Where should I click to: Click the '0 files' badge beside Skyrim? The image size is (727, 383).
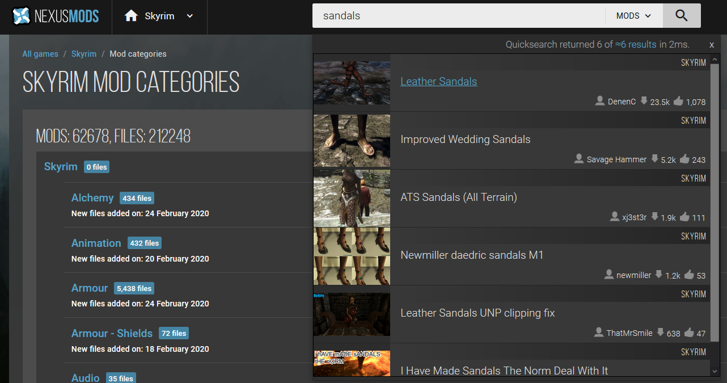click(x=96, y=167)
